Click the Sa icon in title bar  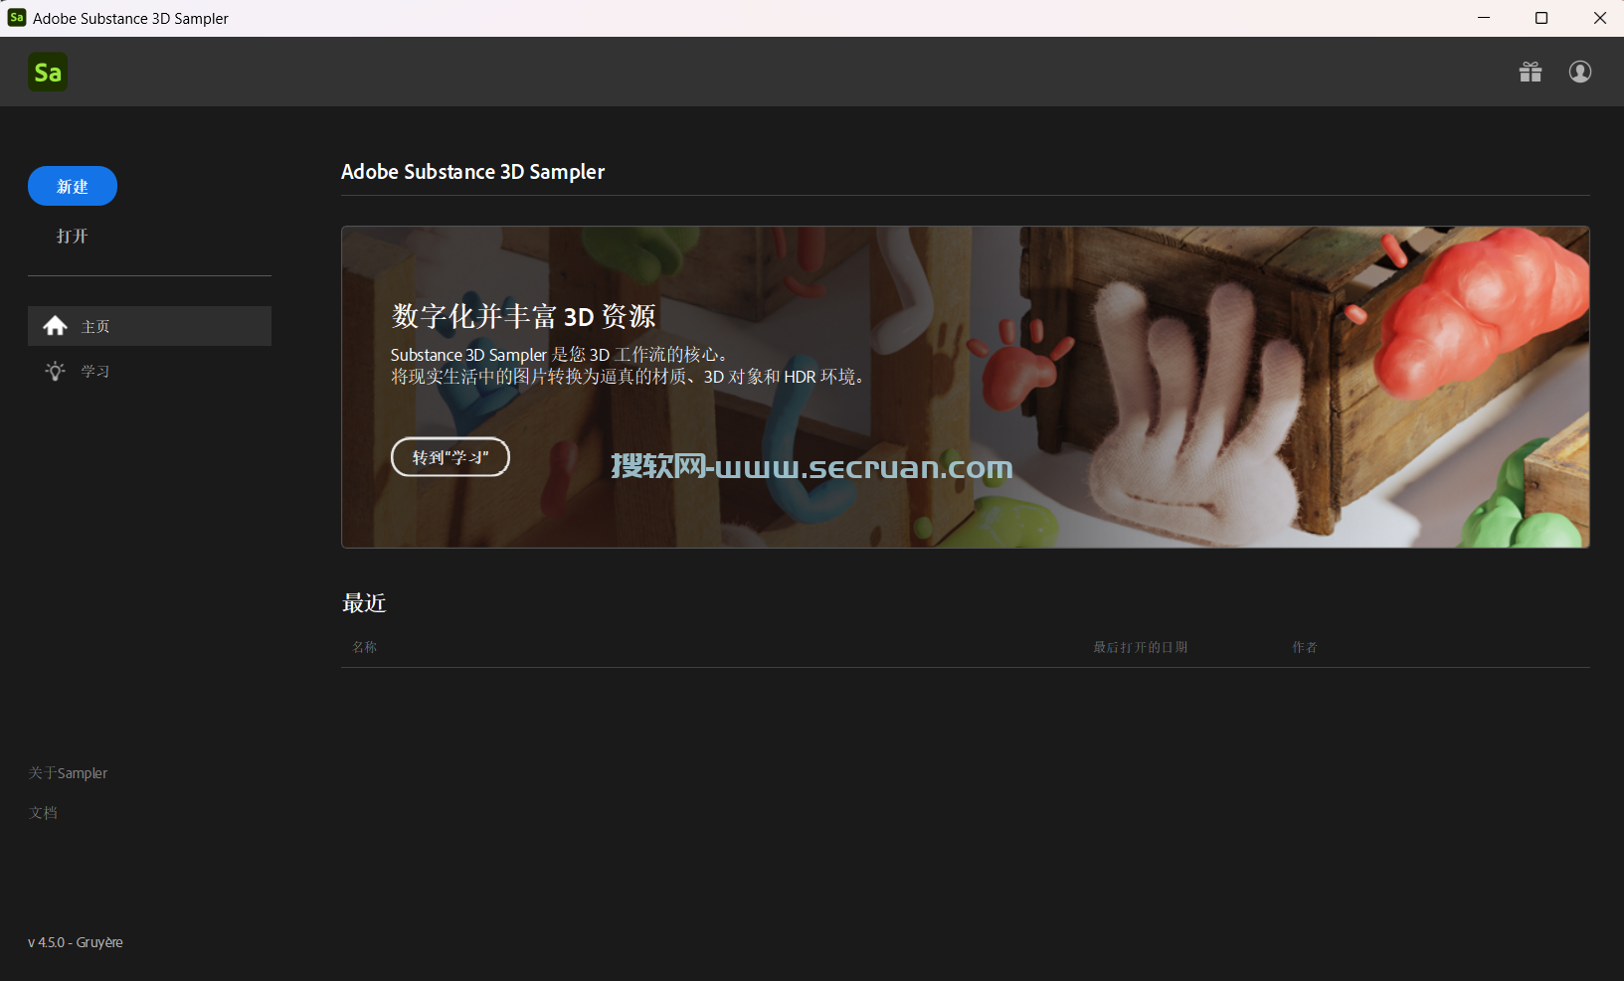pos(16,18)
